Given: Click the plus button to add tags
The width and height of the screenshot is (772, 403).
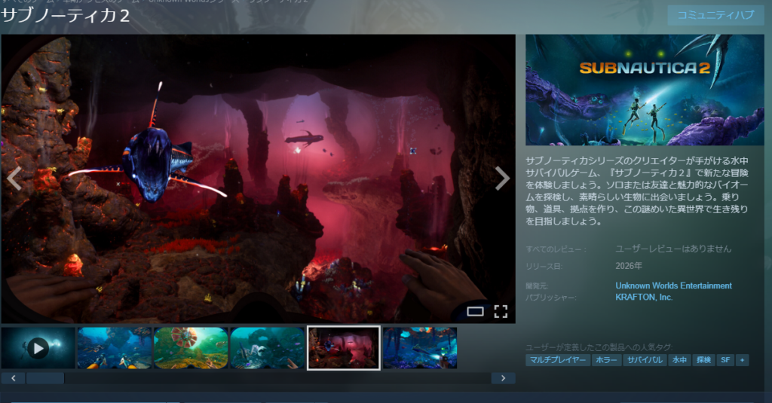Looking at the screenshot, I should click(x=743, y=360).
